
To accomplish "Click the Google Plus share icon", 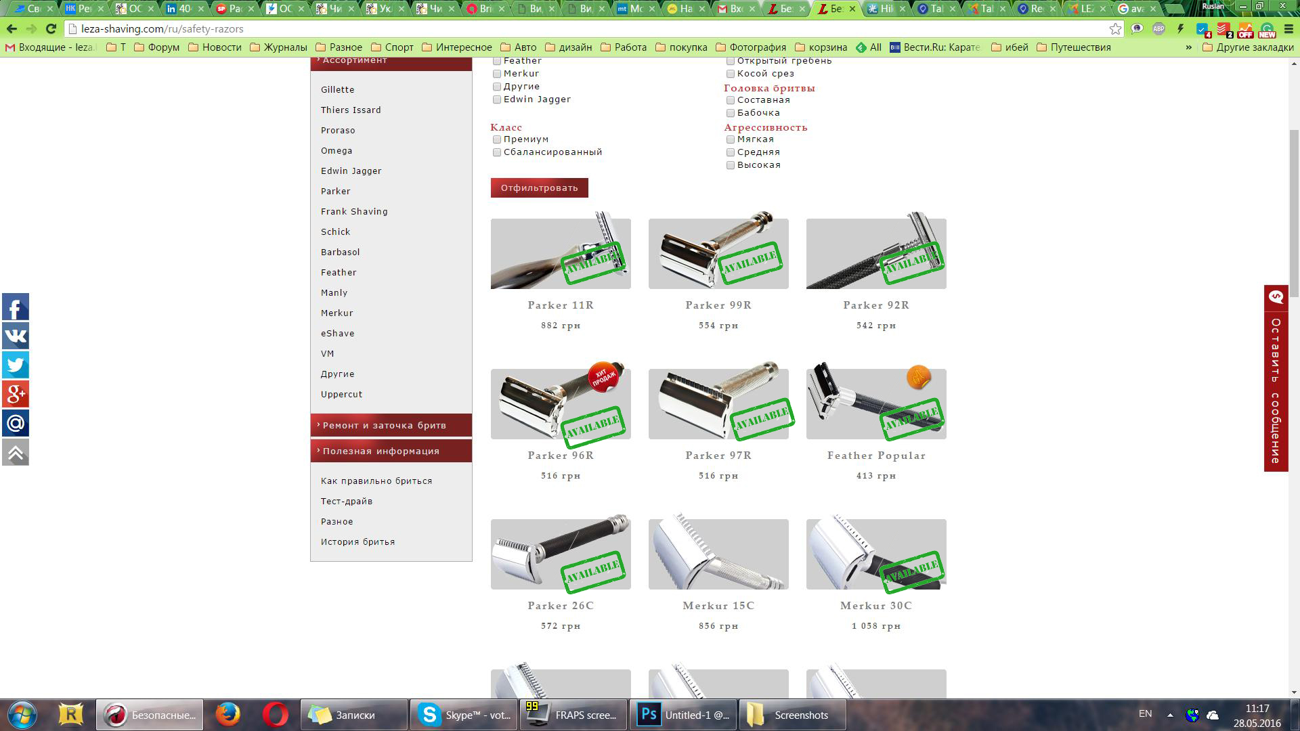I will click(x=16, y=394).
